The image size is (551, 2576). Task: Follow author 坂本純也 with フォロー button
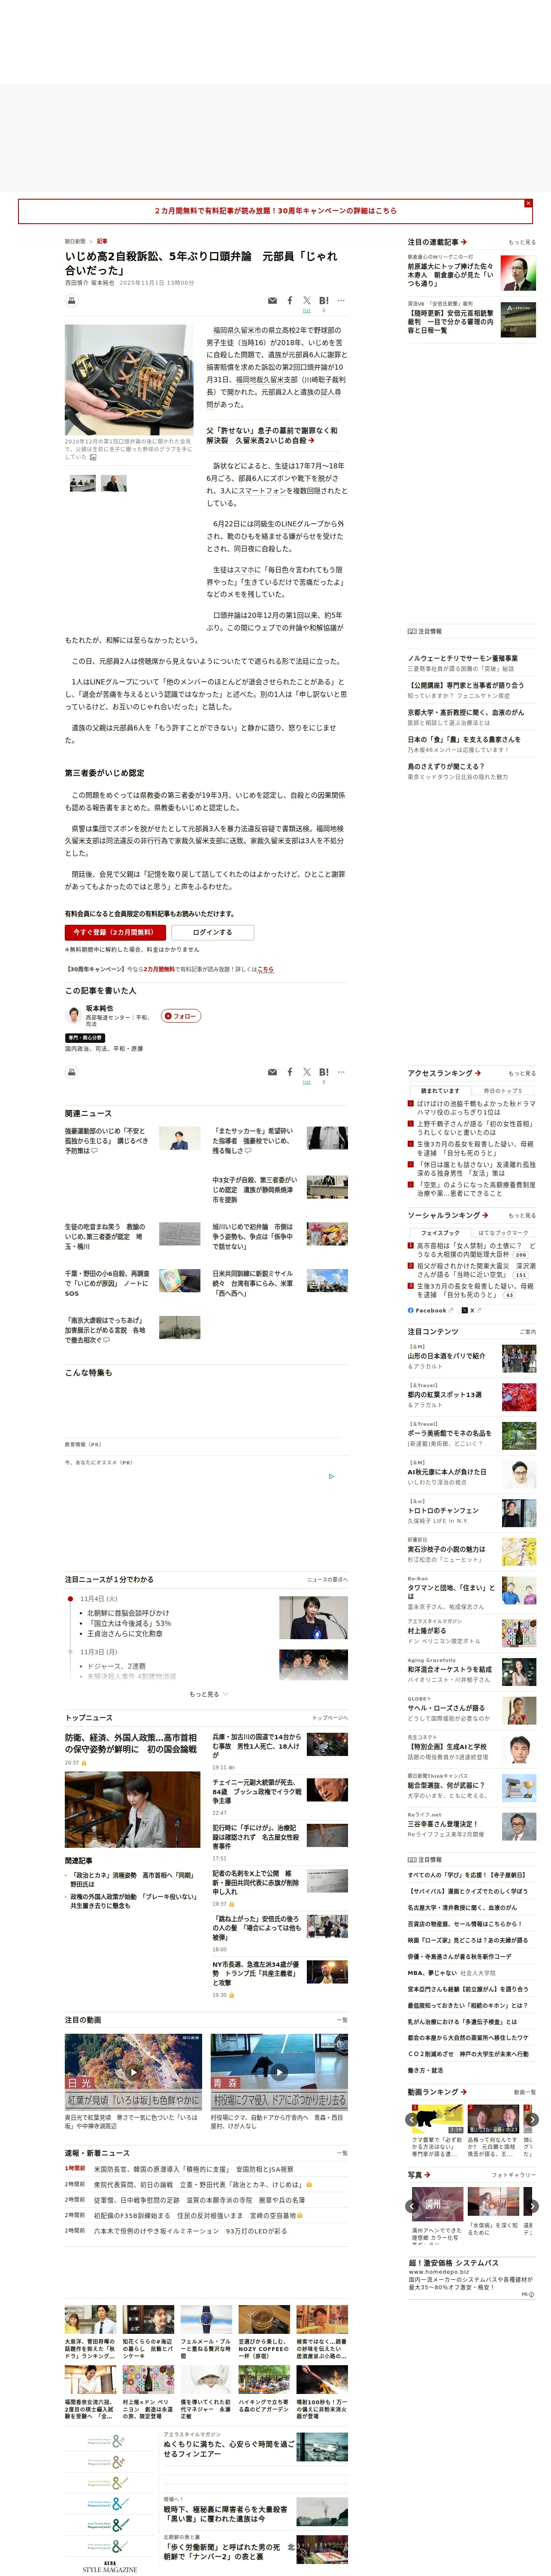181,1016
